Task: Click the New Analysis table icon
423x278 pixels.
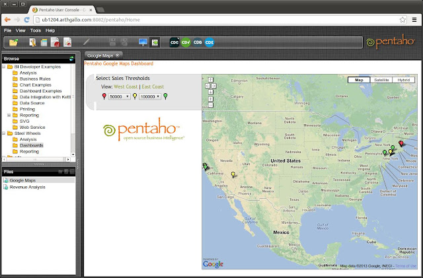Action: (x=44, y=43)
